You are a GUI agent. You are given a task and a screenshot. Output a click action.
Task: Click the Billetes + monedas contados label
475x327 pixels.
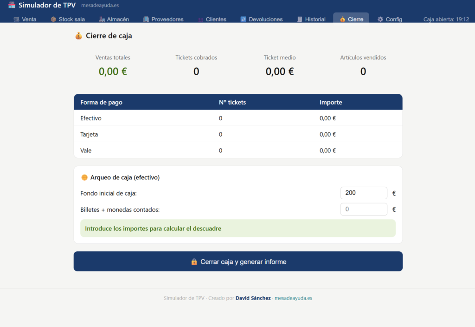coord(120,209)
